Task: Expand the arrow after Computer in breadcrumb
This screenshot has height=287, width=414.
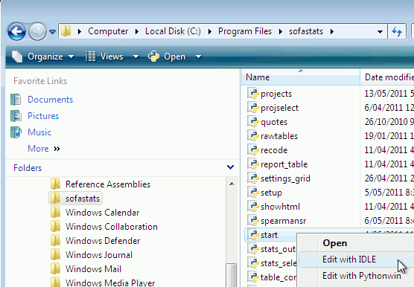Action: [x=136, y=32]
